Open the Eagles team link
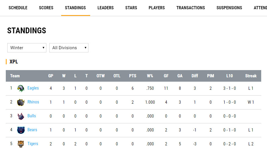267x150 pixels. (x=33, y=88)
